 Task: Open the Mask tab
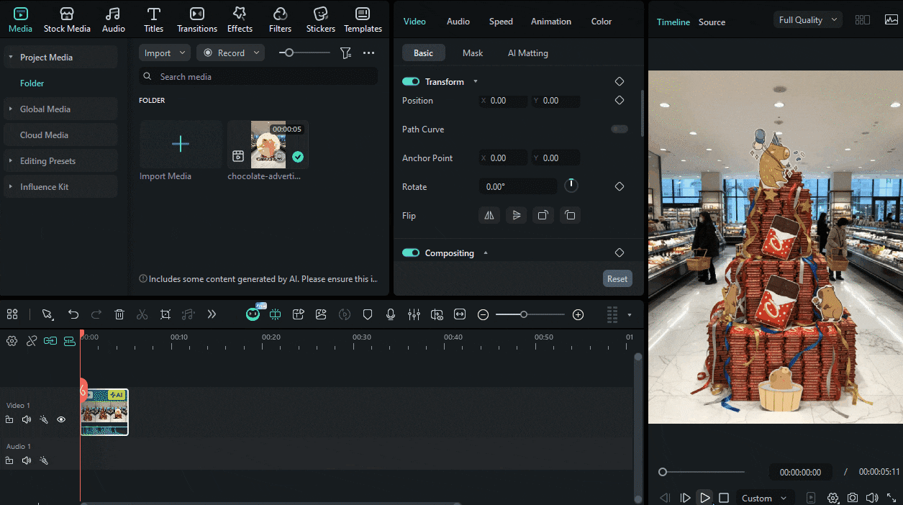tap(473, 53)
